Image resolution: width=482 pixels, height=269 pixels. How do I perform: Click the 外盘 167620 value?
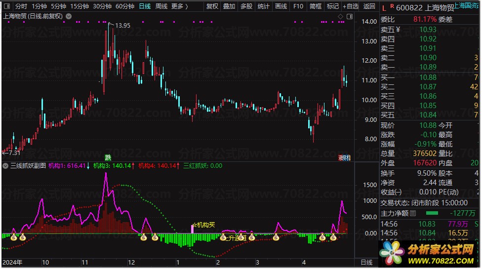pyautogui.click(x=425, y=163)
